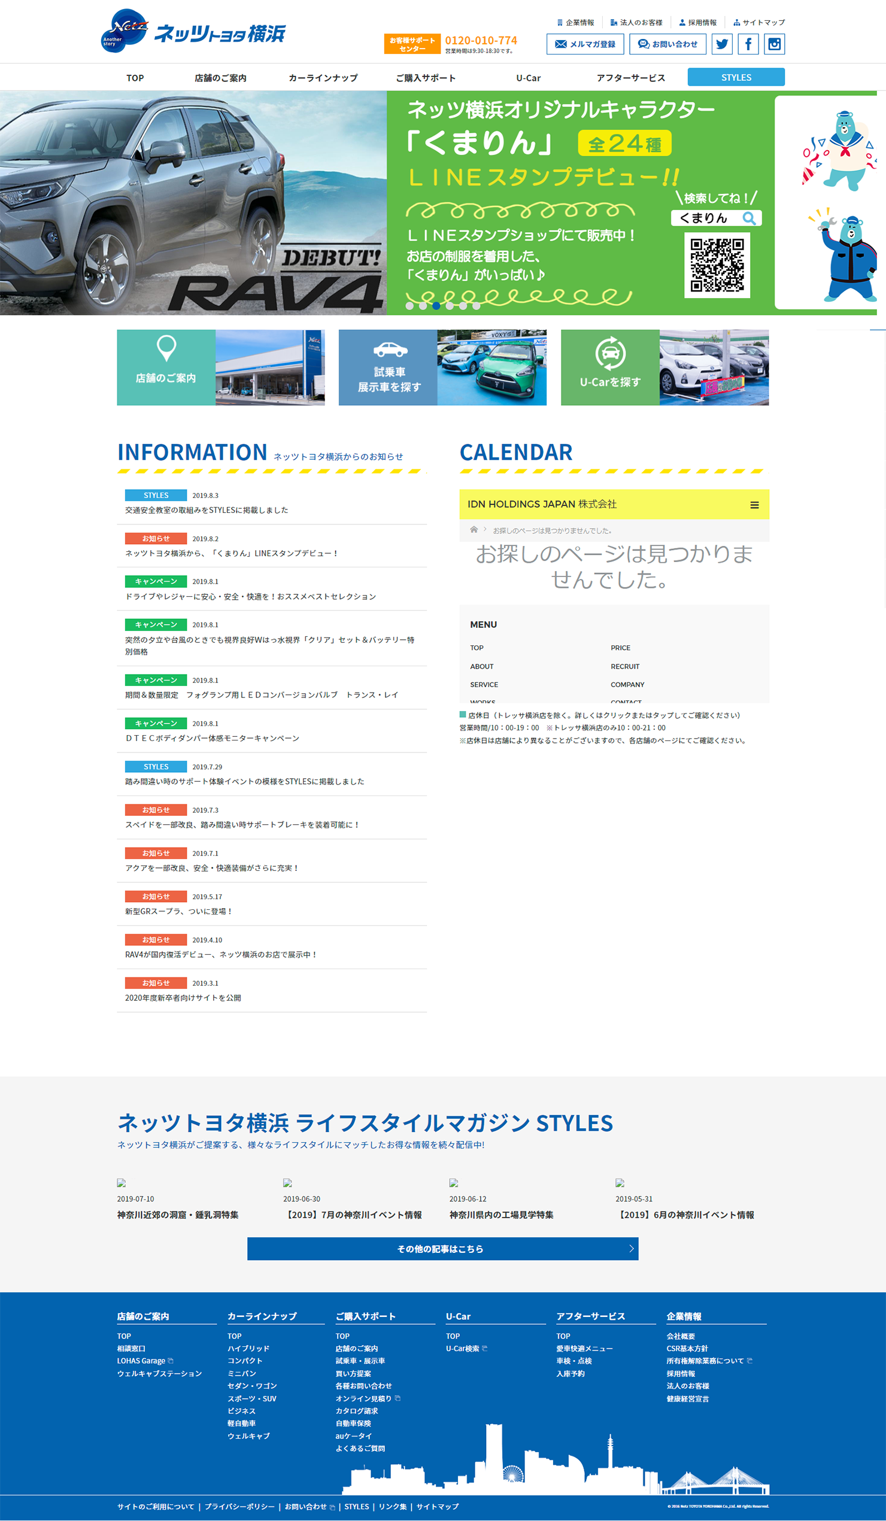The image size is (886, 1521).
Task: Open news 2020年度新卒者向けサイトを公開
Action: pos(183,998)
